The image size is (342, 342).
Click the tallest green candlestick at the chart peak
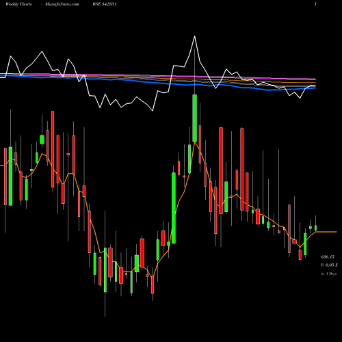(x=195, y=118)
